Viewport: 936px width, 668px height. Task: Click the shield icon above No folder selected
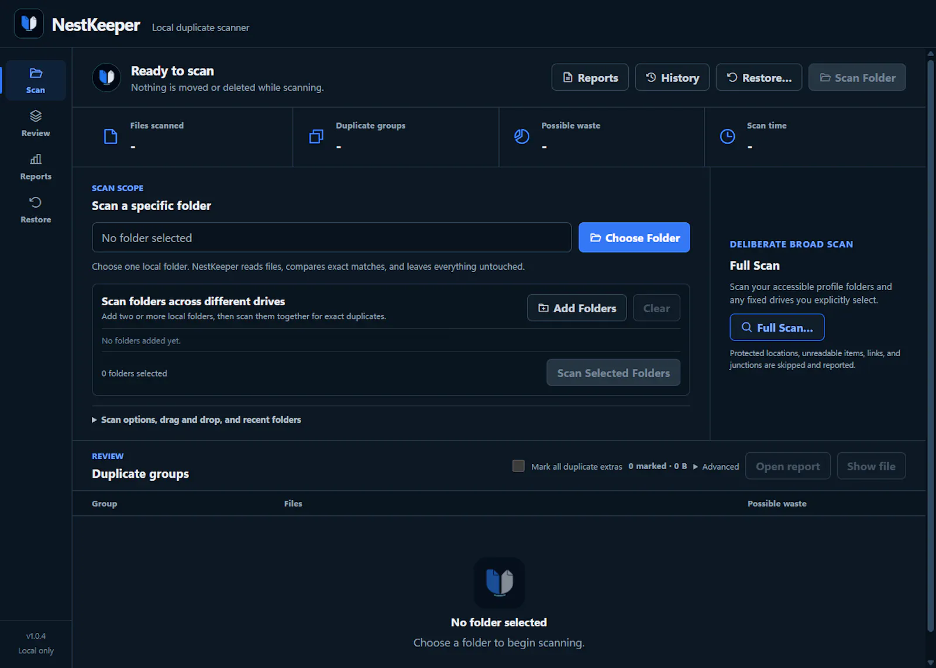coord(499,583)
